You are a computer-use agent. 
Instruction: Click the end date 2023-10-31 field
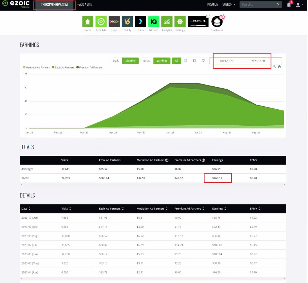pos(258,61)
